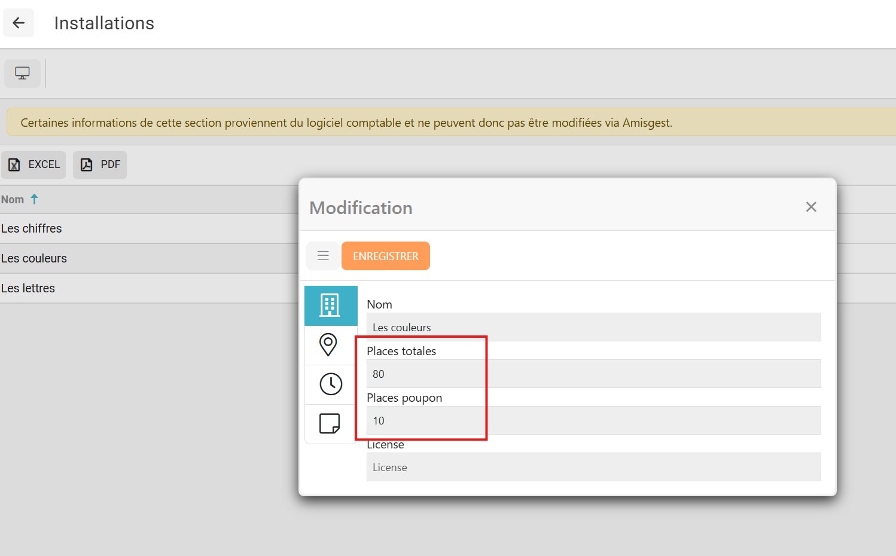
Task: Switch to the building general info tab
Action: point(330,306)
